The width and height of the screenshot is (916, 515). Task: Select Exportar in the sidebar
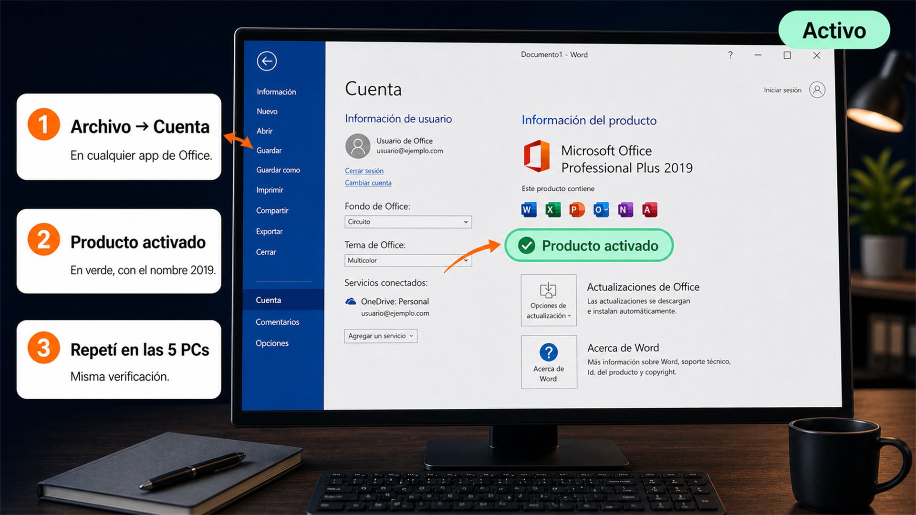[269, 231]
